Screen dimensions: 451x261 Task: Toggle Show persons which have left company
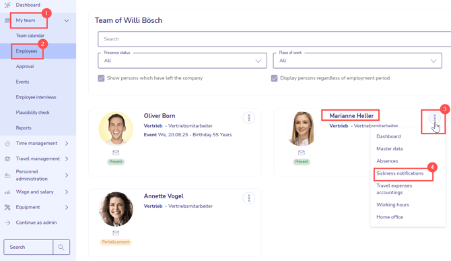pyautogui.click(x=101, y=78)
